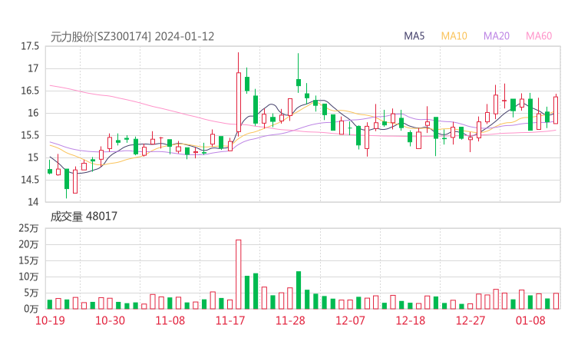This screenshot has height=338, width=568.
Task: Select the MA60 legend label
Action: click(x=539, y=36)
